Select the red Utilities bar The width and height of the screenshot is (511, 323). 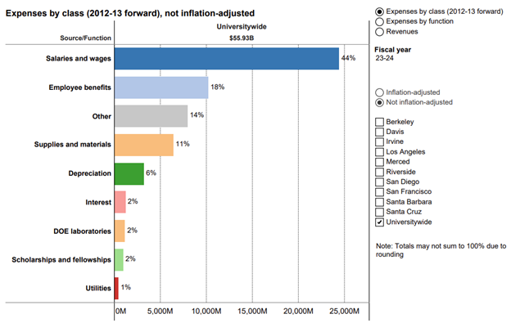(116, 289)
